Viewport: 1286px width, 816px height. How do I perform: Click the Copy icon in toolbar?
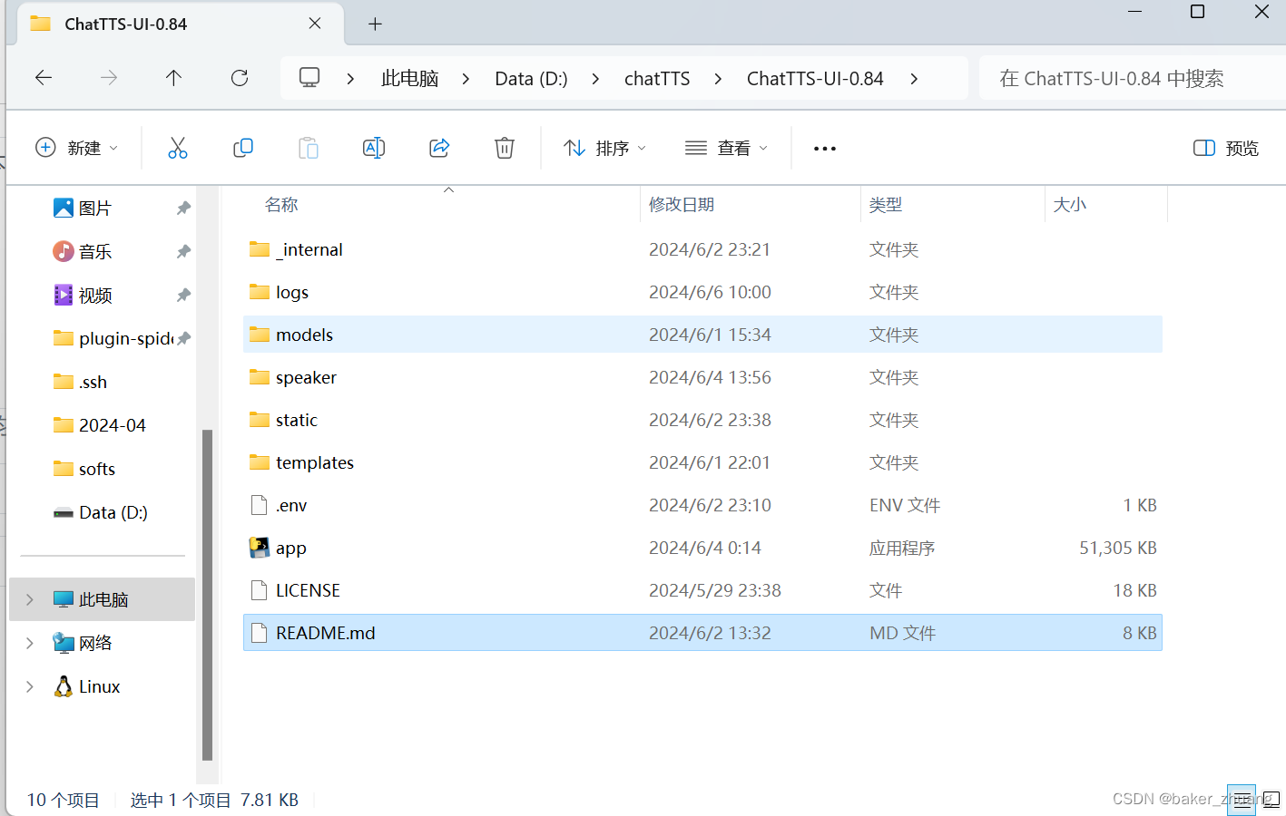pos(243,148)
